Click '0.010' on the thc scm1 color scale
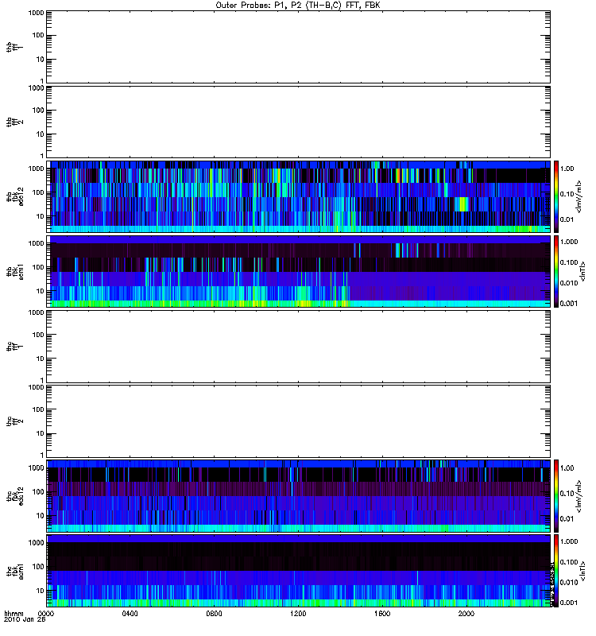The height and width of the screenshot is (636, 596). (569, 583)
